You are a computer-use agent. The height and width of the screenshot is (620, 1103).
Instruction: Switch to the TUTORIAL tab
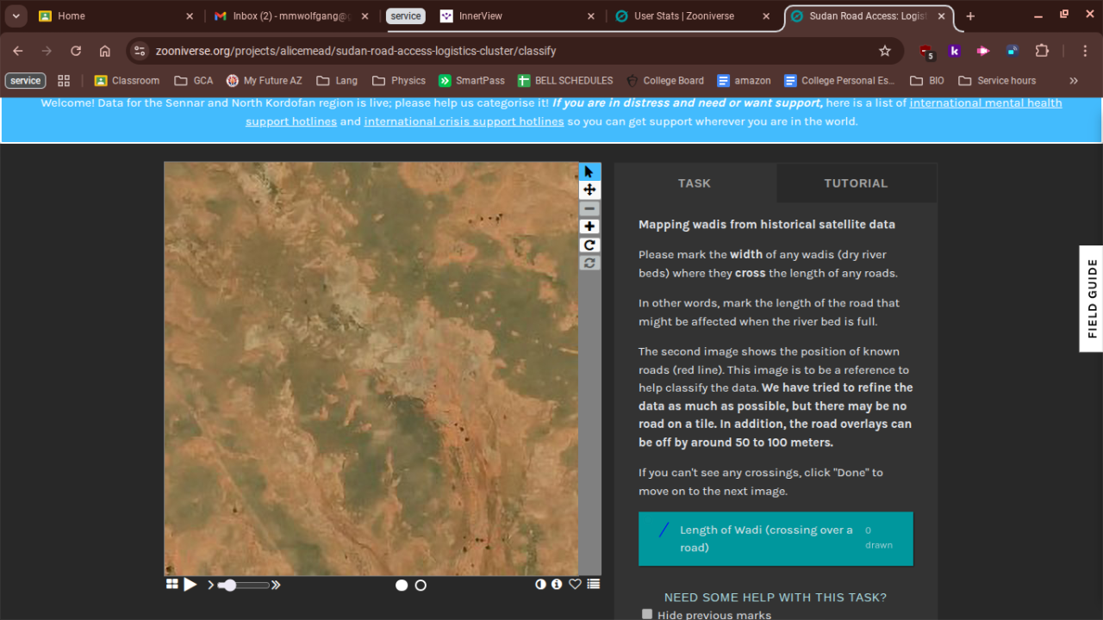pos(856,183)
